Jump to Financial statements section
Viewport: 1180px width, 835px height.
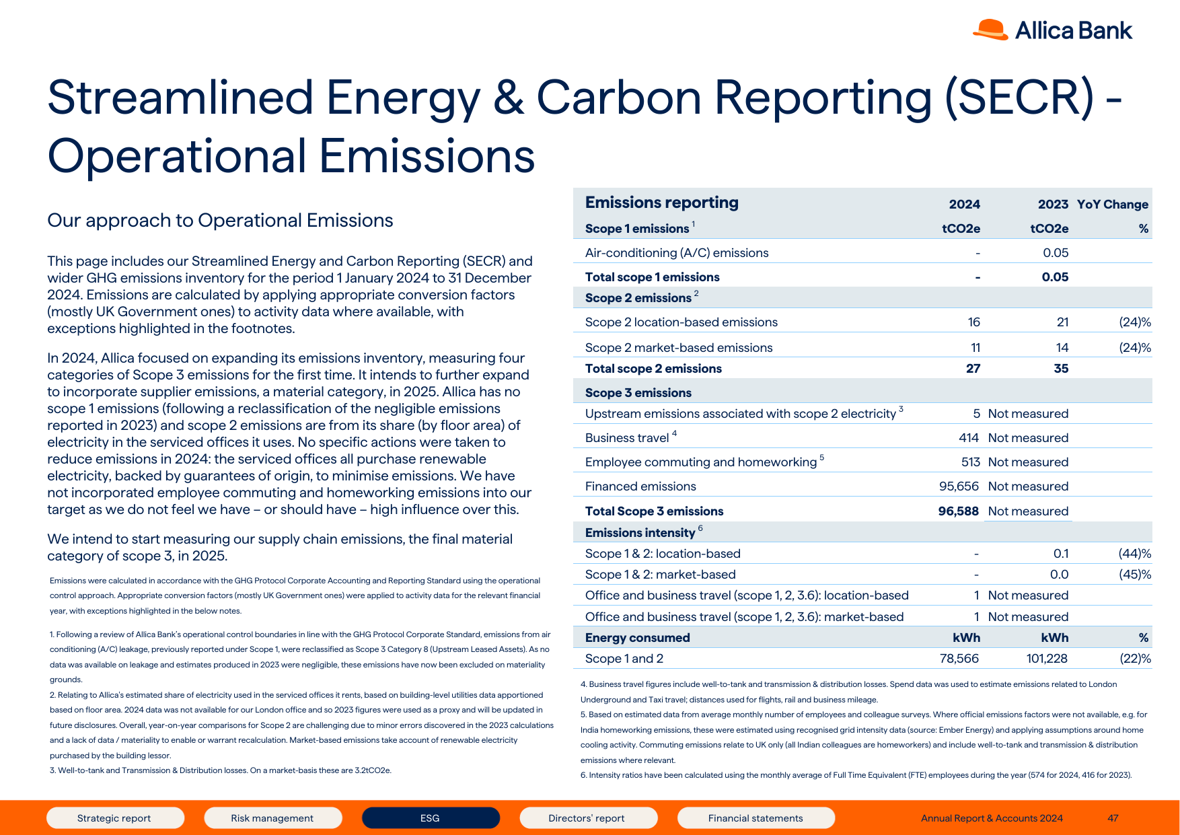point(756,818)
